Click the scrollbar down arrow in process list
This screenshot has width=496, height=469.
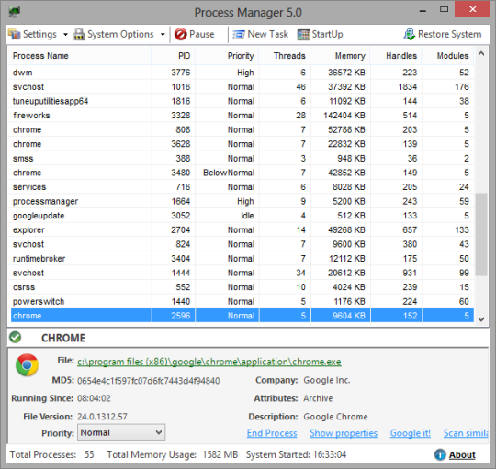tap(481, 319)
